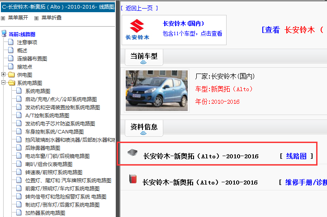Click 包含11个车型，点击查看 link

(192, 33)
